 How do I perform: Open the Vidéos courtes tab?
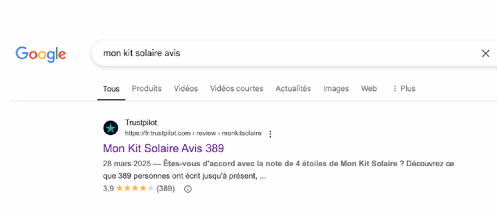click(237, 88)
